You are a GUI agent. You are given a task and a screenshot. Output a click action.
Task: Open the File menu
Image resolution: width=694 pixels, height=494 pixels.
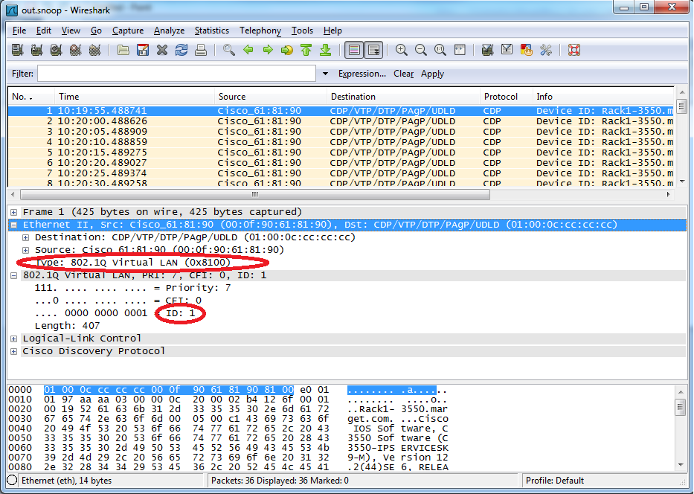coord(19,31)
